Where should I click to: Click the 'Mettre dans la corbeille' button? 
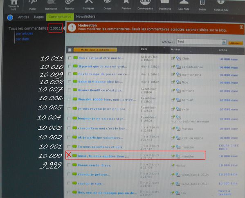pyautogui.click(x=95, y=50)
